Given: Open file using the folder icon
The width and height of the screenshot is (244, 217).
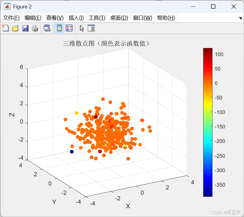Looking at the screenshot, I should coord(15,28).
